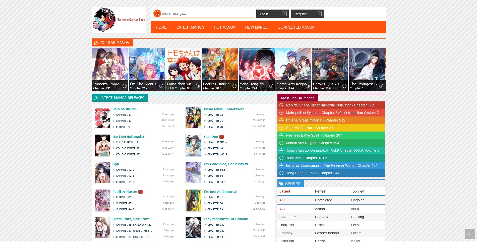Open Hero no Himitsu Chapter 11
The width and height of the screenshot is (477, 242).
(x=124, y=115)
